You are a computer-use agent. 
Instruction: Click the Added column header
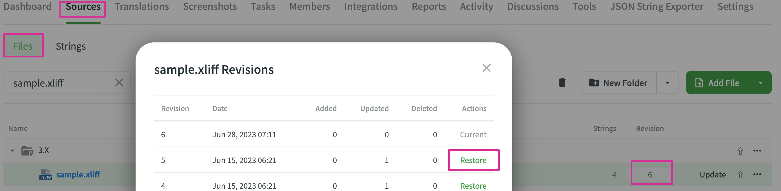(326, 108)
